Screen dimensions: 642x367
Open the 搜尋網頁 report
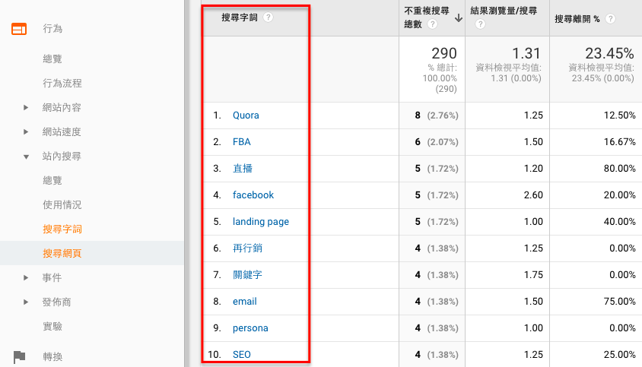(x=62, y=253)
